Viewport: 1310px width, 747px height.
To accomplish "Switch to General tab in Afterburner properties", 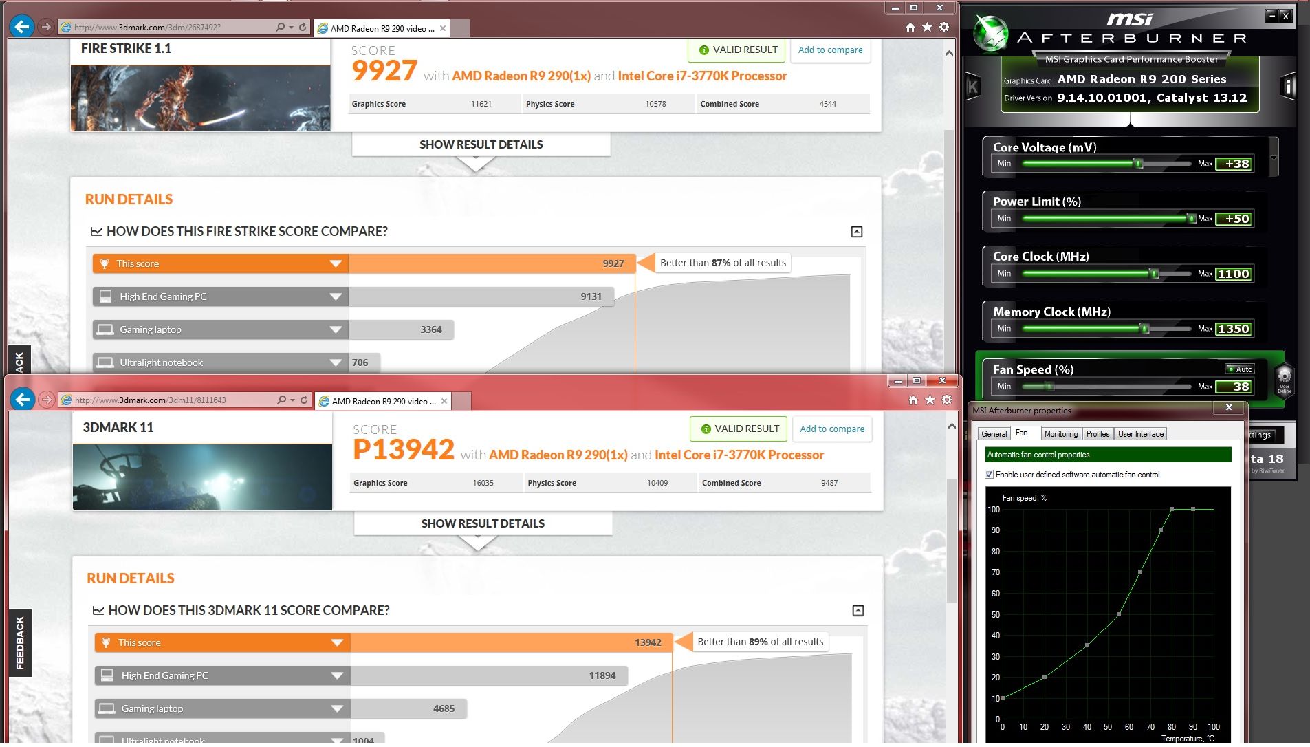I will click(x=994, y=434).
